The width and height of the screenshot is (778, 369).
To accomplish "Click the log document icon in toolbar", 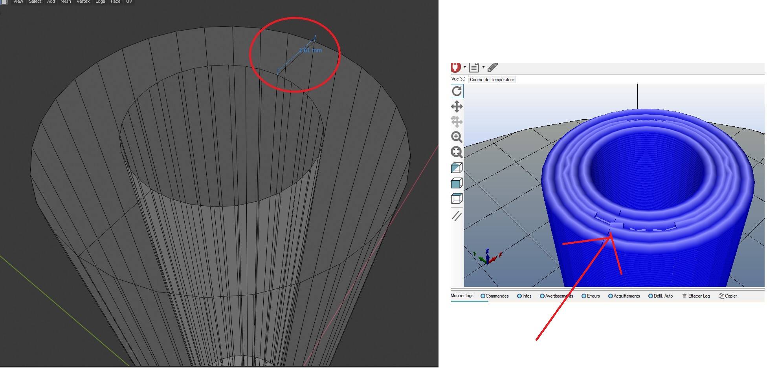I will tap(474, 68).
